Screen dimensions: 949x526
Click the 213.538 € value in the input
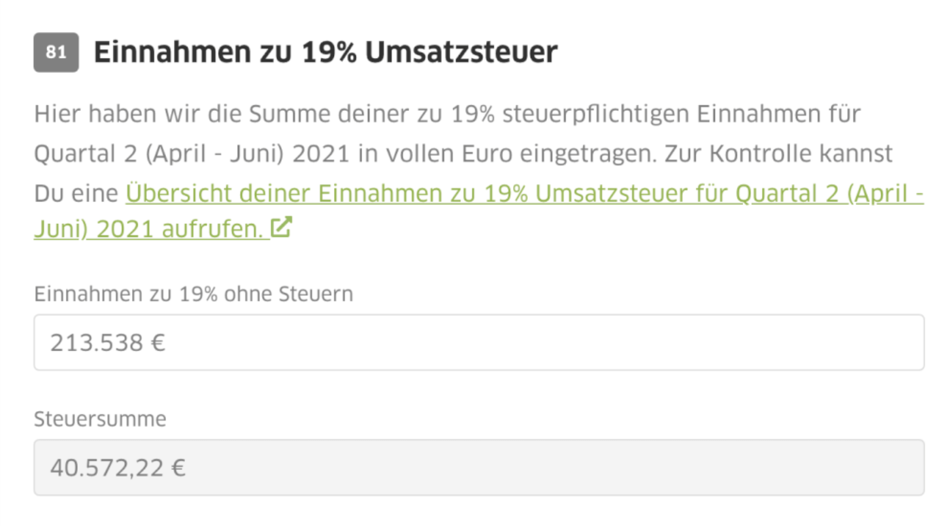[108, 343]
